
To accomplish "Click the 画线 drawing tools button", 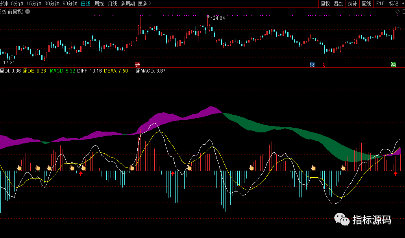I will pyautogui.click(x=366, y=4).
